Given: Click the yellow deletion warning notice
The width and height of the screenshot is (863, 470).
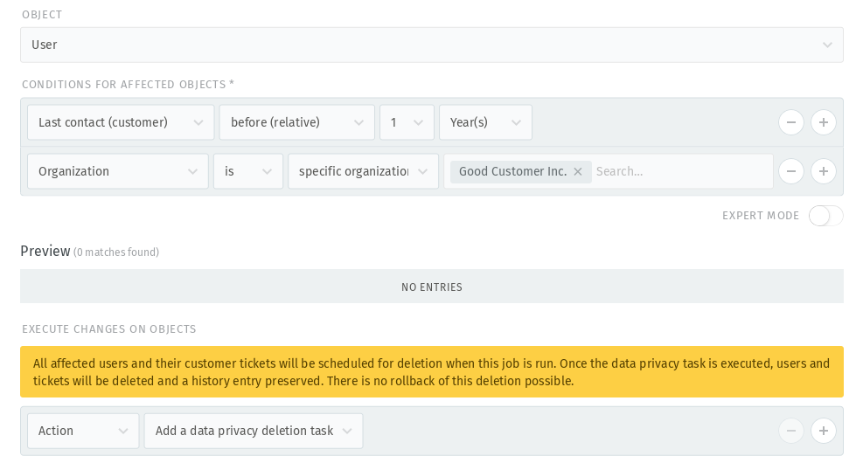Looking at the screenshot, I should click(x=432, y=371).
